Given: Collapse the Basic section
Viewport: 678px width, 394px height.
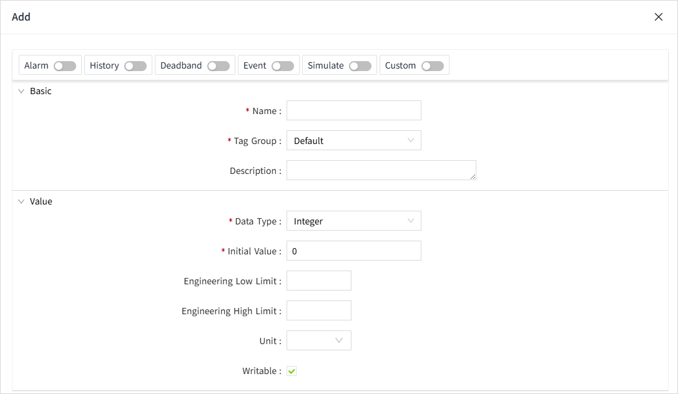Looking at the screenshot, I should pos(21,91).
